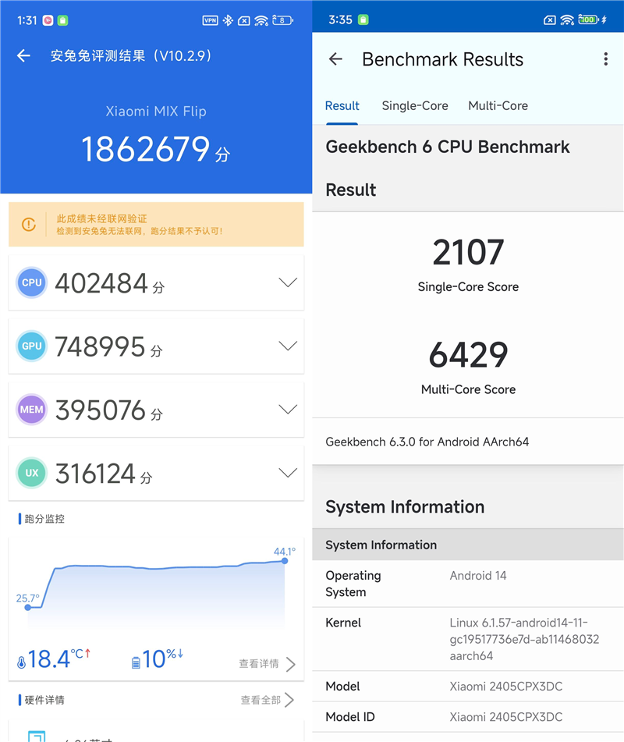The image size is (624, 742).
Task: Tap the Wi-Fi icon in left status bar
Action: pyautogui.click(x=261, y=20)
